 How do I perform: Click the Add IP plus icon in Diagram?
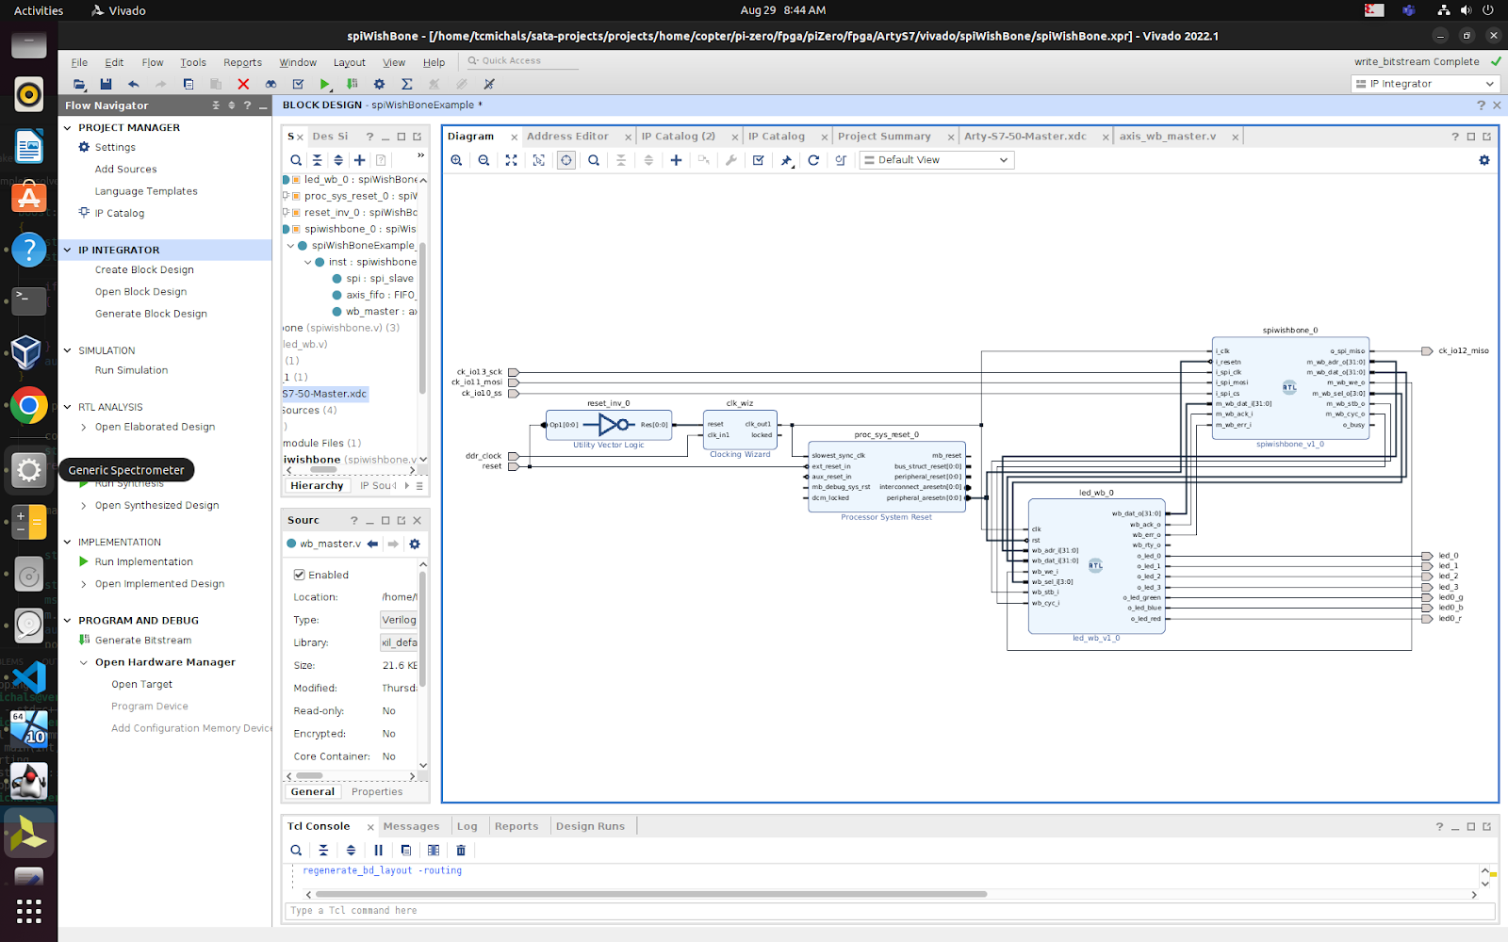(676, 160)
